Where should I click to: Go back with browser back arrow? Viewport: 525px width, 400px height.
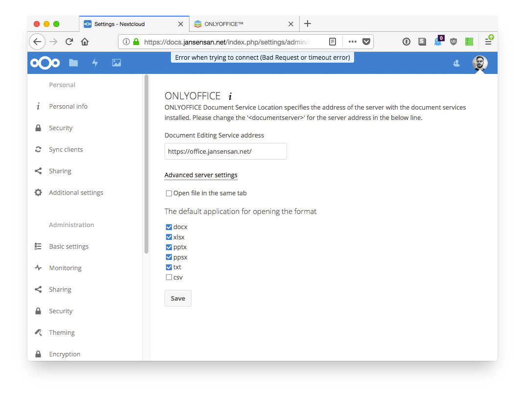pos(37,42)
